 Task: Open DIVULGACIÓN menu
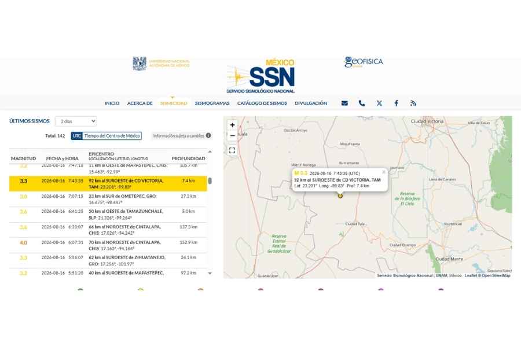[x=311, y=104]
